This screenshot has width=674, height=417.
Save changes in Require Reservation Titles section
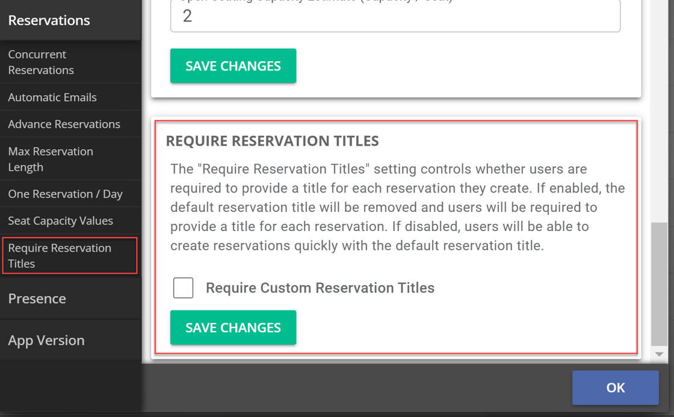click(233, 327)
